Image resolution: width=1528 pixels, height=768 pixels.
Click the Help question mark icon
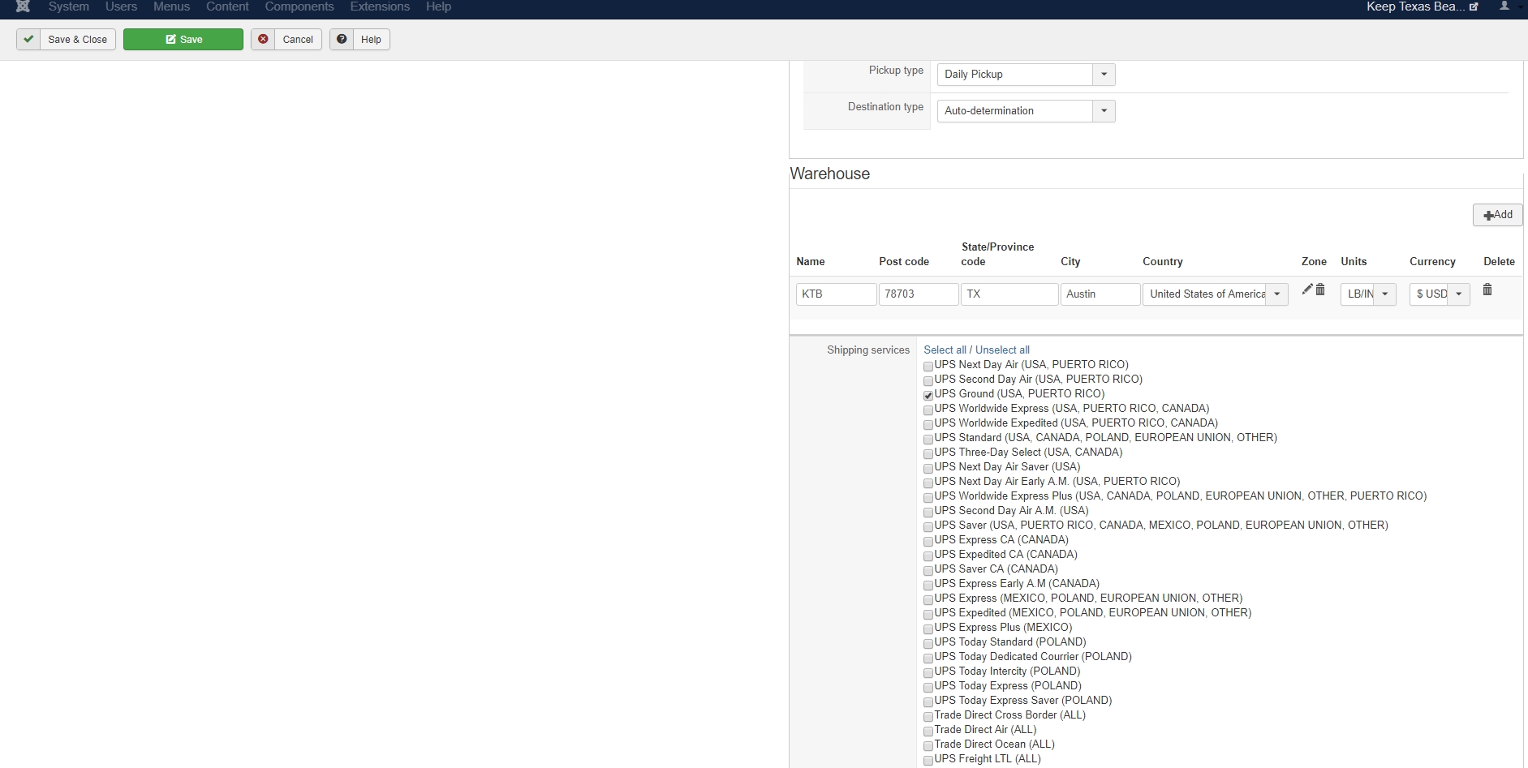[x=342, y=39]
